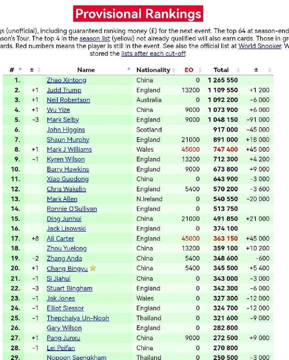Viewport: 289px width, 360px height.
Task: Click the Lei Peifan name link
Action: pos(61,348)
